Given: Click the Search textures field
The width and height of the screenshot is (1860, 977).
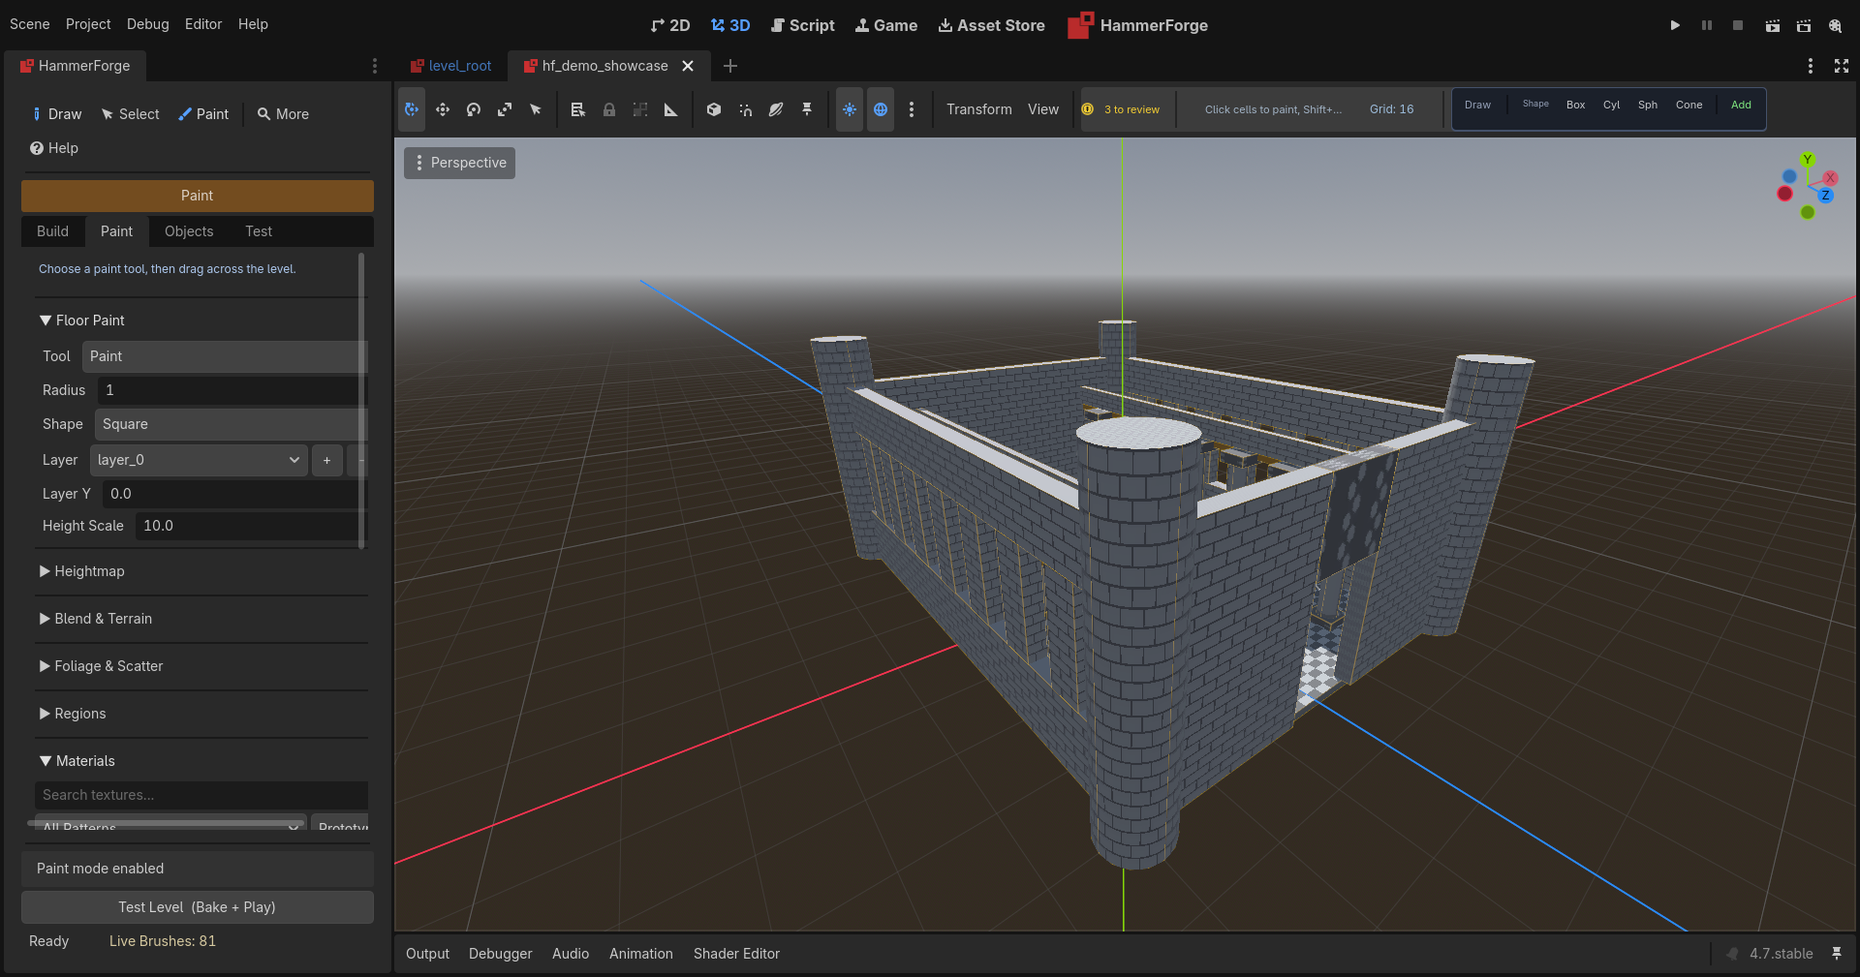Looking at the screenshot, I should coord(201,795).
